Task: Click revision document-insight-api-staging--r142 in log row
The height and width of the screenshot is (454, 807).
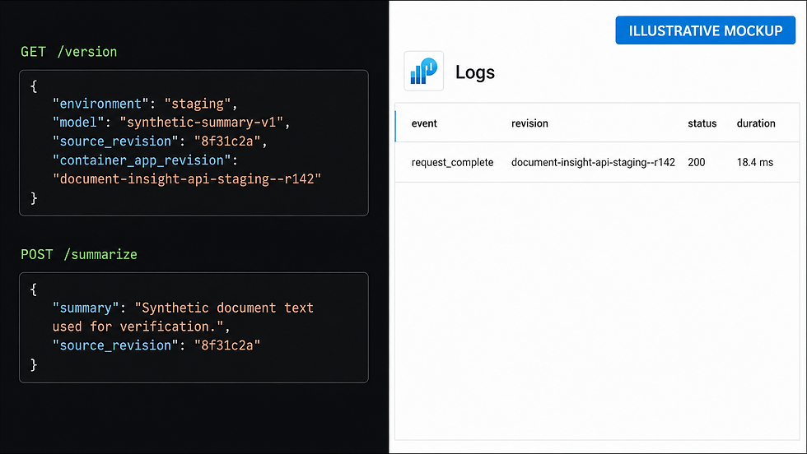Action: [x=593, y=163]
